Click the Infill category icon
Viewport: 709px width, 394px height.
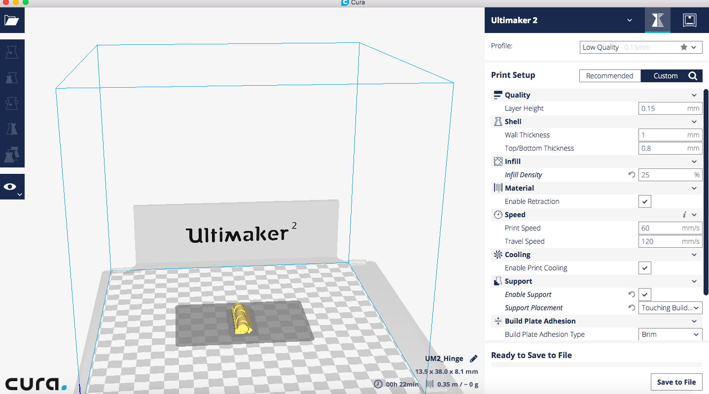[497, 162]
